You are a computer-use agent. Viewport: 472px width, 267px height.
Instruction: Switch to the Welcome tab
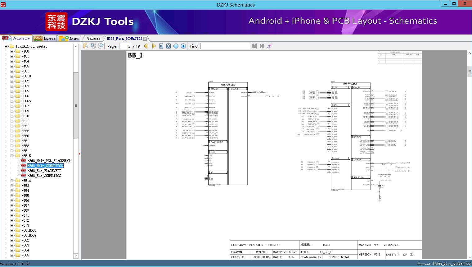tap(94, 39)
